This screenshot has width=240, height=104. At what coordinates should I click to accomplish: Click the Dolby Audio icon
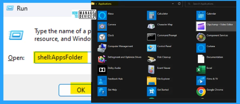point(102,70)
